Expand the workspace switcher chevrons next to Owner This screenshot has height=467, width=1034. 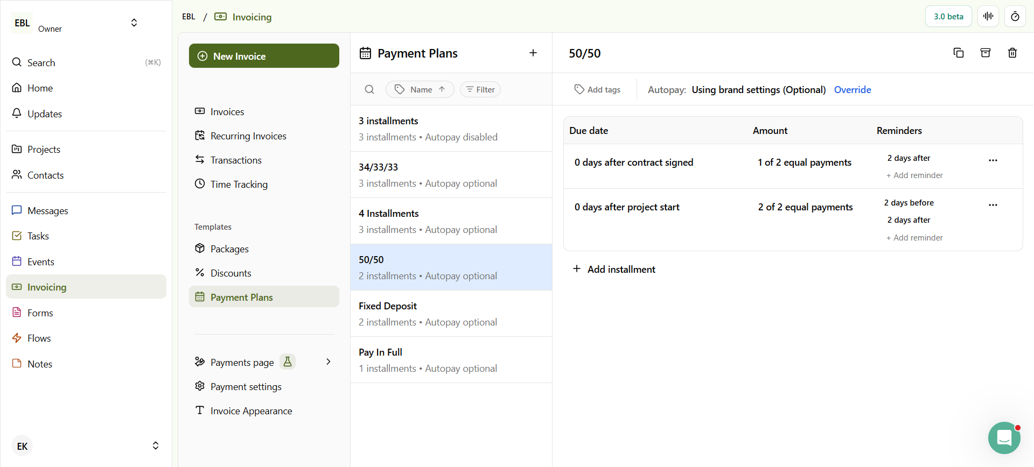(x=134, y=23)
